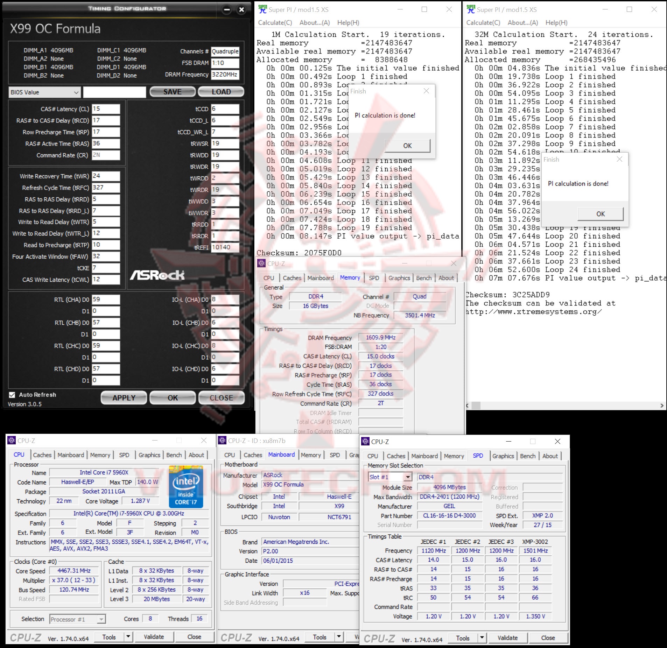
Task: Close the CPU-Z Memory window
Action: point(454,263)
